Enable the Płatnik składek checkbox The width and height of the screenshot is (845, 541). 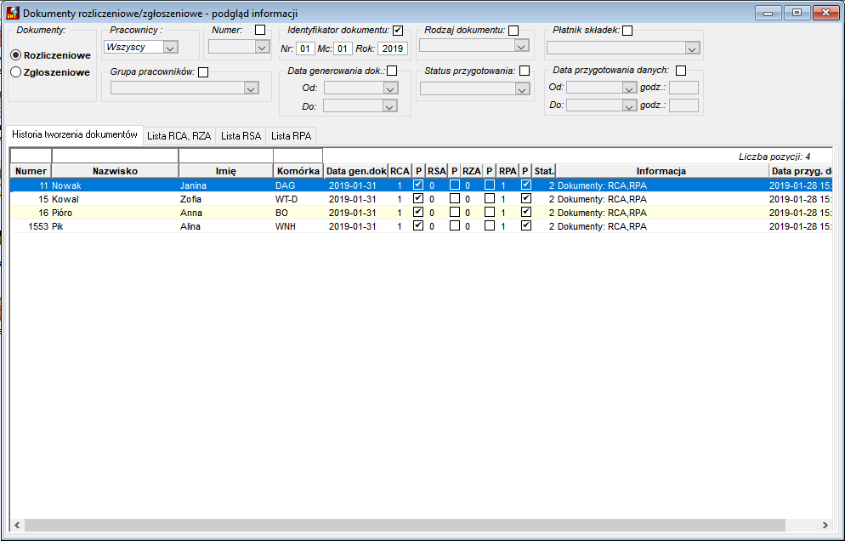point(627,31)
